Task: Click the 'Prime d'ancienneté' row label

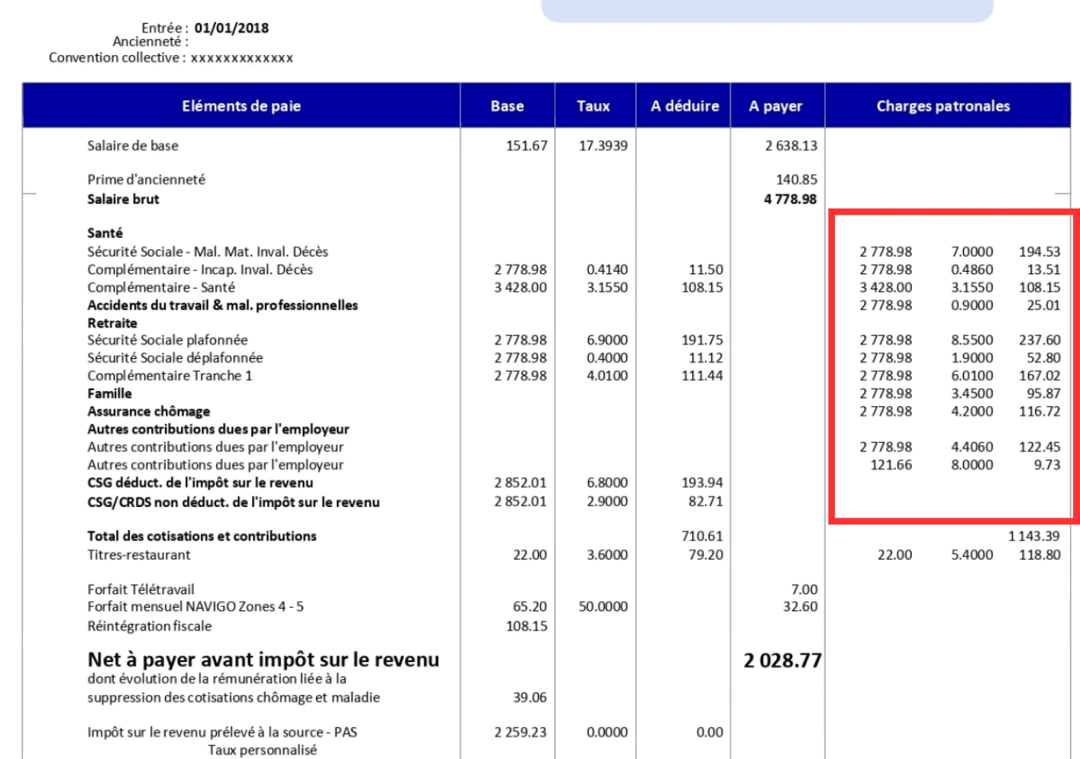Action: coord(146,179)
